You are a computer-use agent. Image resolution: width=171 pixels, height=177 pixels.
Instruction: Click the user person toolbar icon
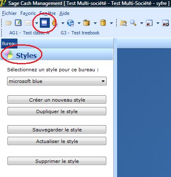click(x=55, y=23)
